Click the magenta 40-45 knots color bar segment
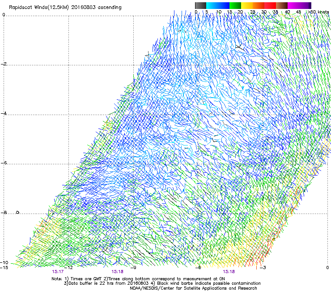The height and width of the screenshot is (291, 331). pos(293,5)
